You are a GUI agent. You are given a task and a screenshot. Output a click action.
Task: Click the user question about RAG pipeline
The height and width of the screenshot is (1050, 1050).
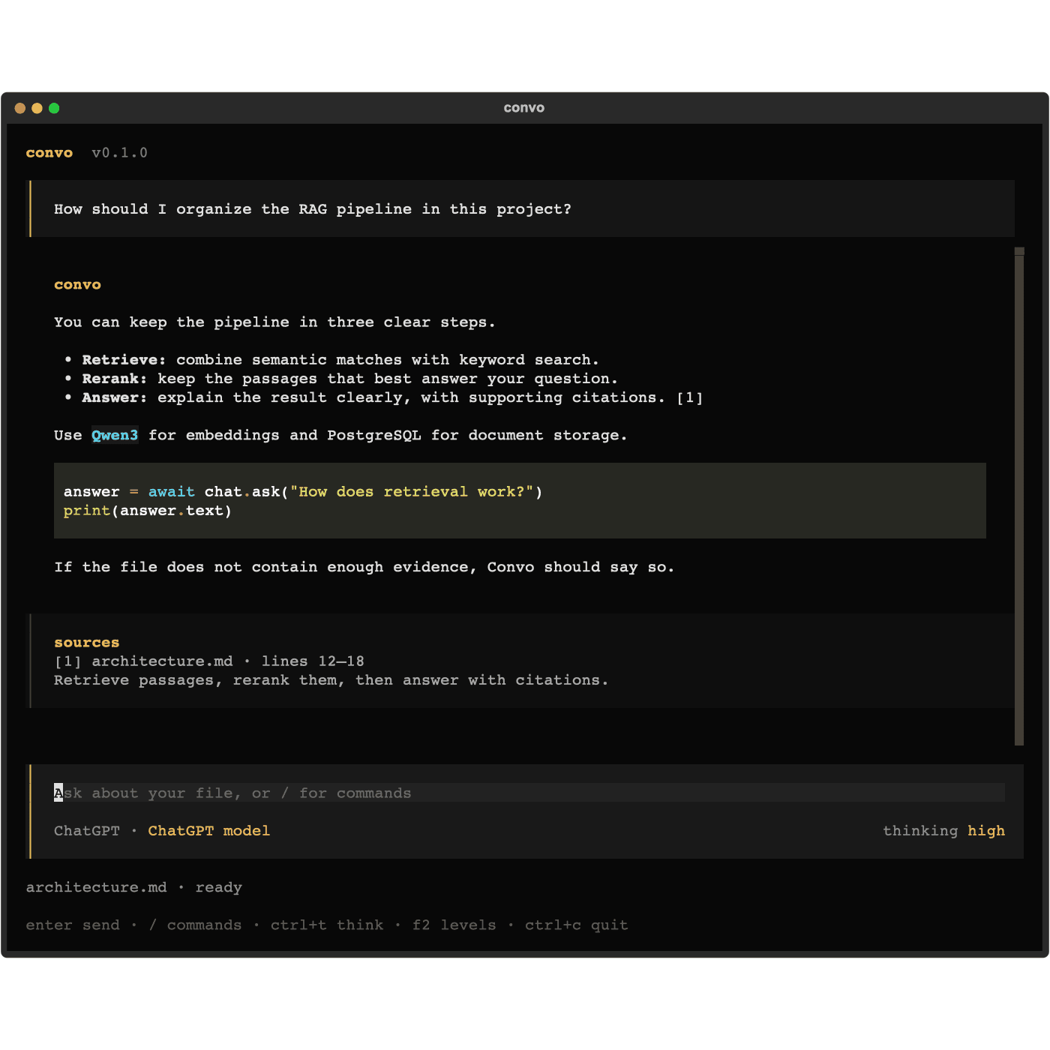(313, 209)
